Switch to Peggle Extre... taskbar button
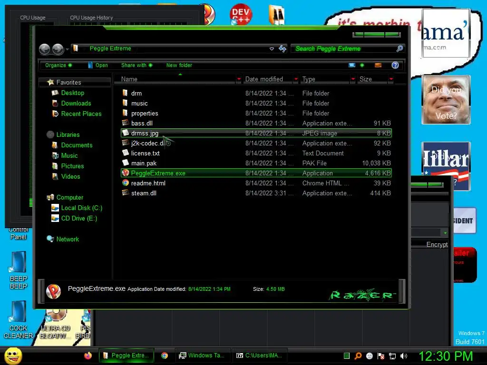 pos(126,355)
